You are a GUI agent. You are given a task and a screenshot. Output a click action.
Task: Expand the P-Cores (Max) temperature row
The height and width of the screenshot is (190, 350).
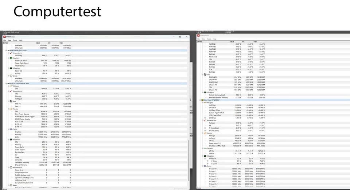[205, 128]
